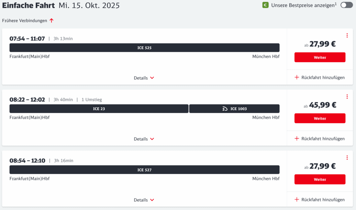
Task: Expand Details for the 08:22 connection
Action: (x=144, y=139)
